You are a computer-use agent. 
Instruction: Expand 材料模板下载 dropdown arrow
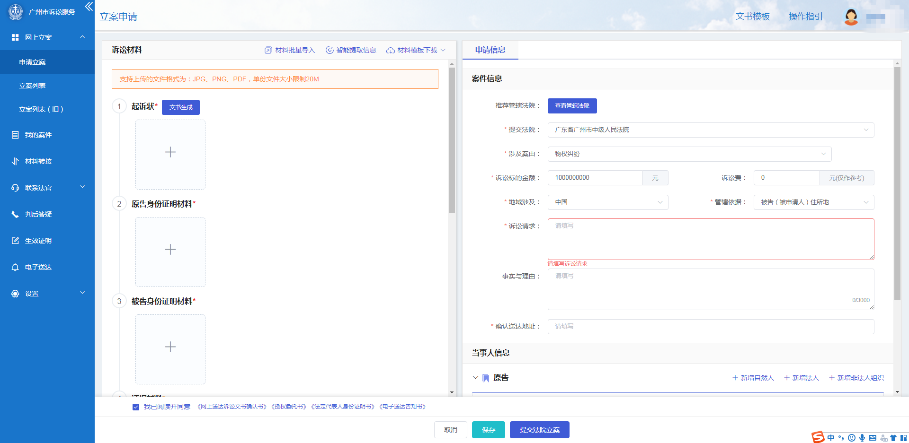tap(443, 50)
